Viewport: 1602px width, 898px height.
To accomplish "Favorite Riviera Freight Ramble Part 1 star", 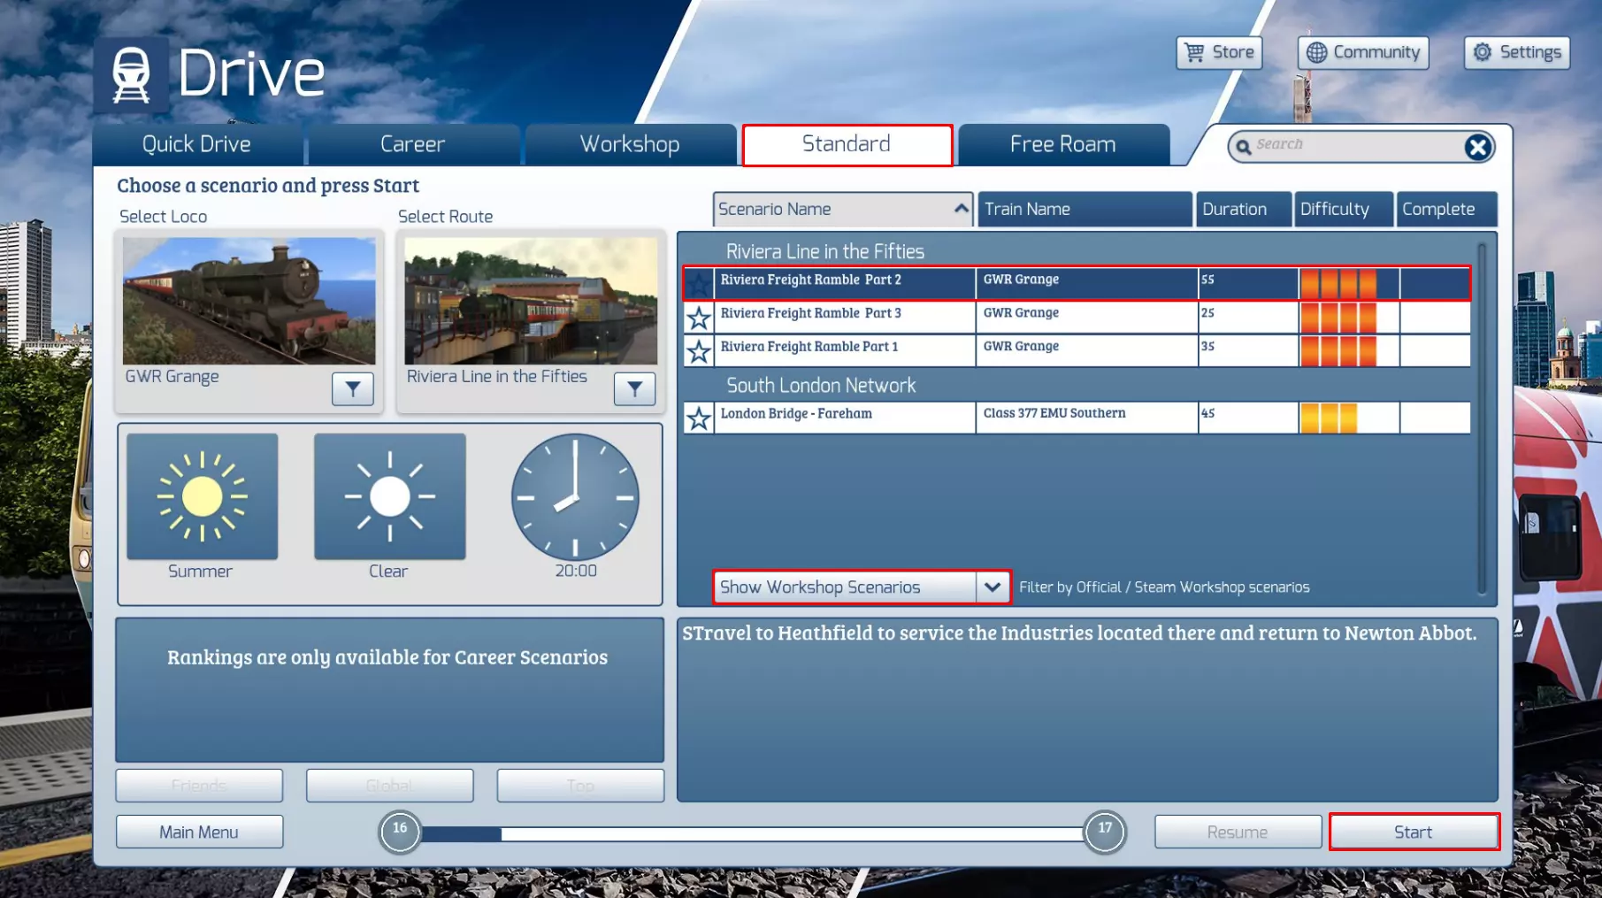I will [x=699, y=351].
